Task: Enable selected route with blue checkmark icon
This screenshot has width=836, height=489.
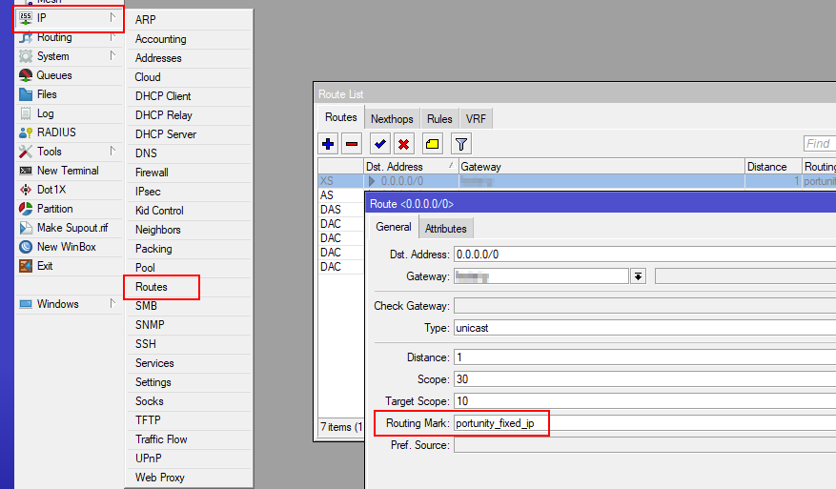Action: click(x=379, y=144)
